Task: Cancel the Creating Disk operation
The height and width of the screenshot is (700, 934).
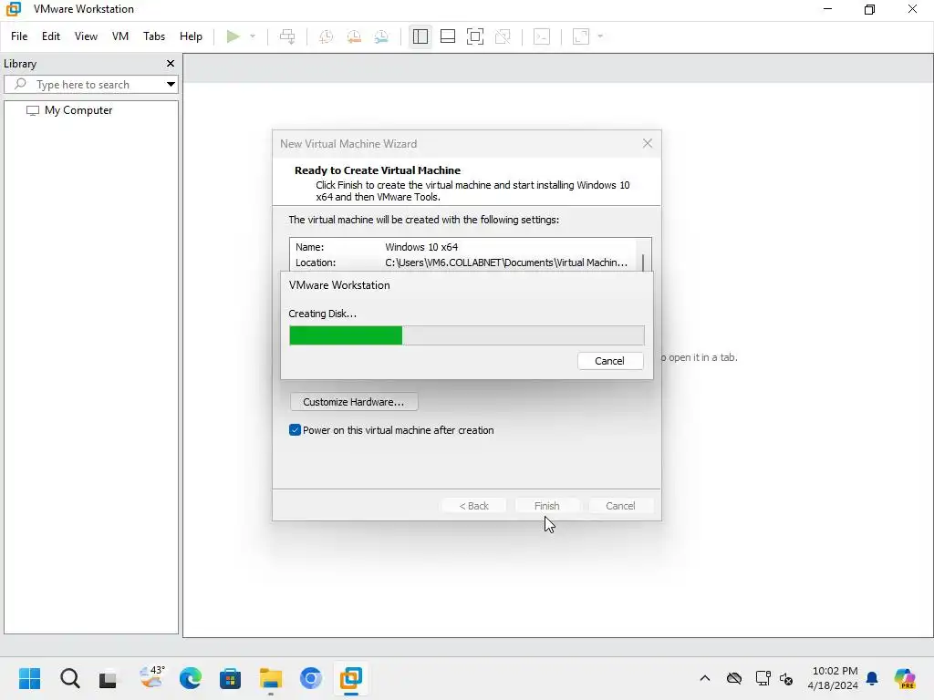Action: click(609, 361)
